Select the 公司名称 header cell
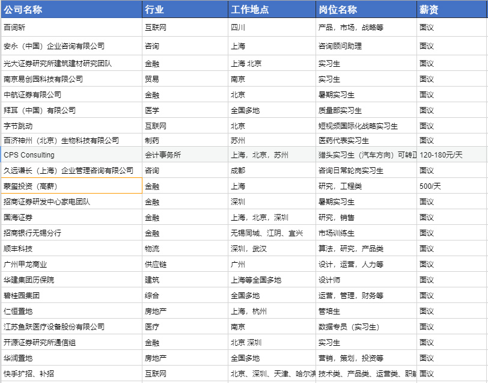The height and width of the screenshot is (383, 488). (x=72, y=10)
